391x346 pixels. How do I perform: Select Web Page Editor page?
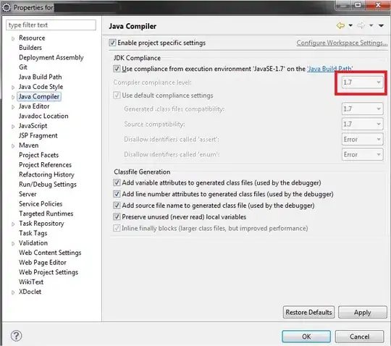[43, 262]
